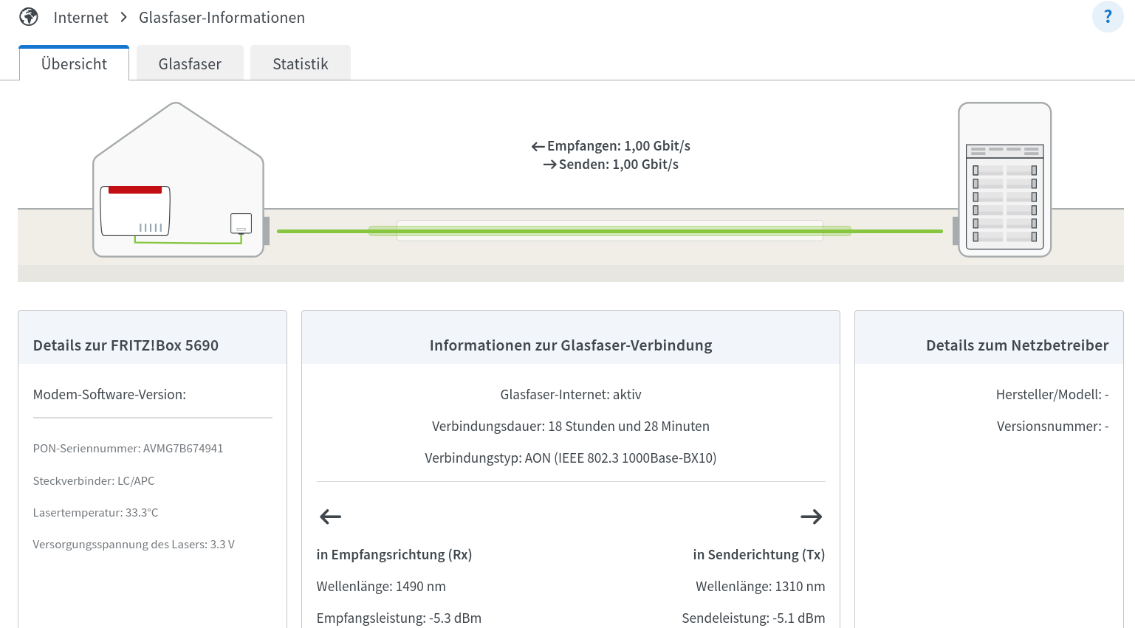Viewport: 1135px width, 628px height.
Task: Click the Details zur FRITZ!Box 5690 heading
Action: 126,345
